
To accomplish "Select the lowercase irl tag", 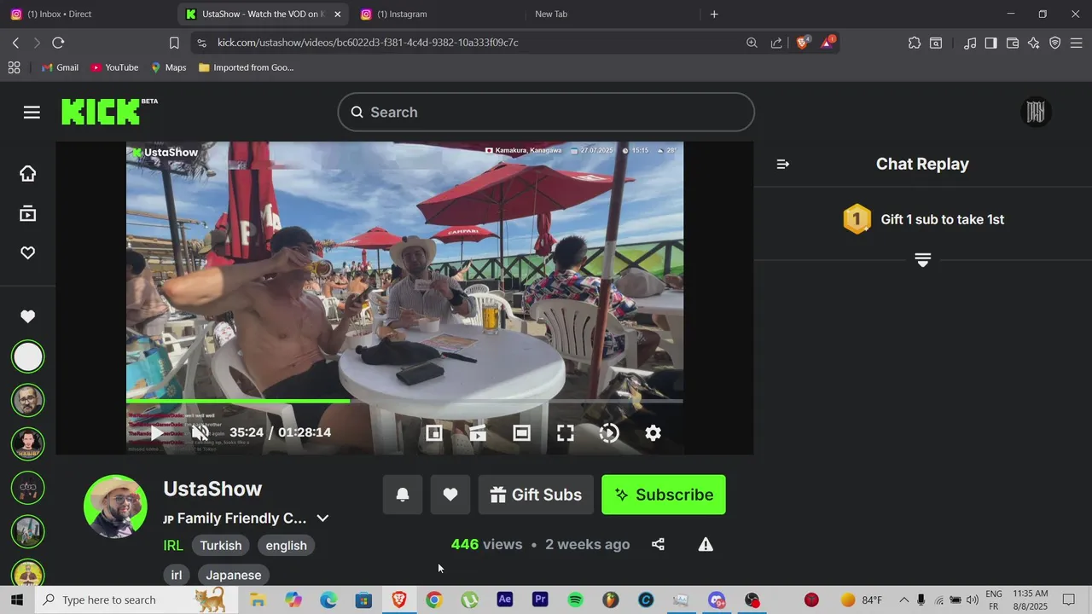I will point(177,575).
